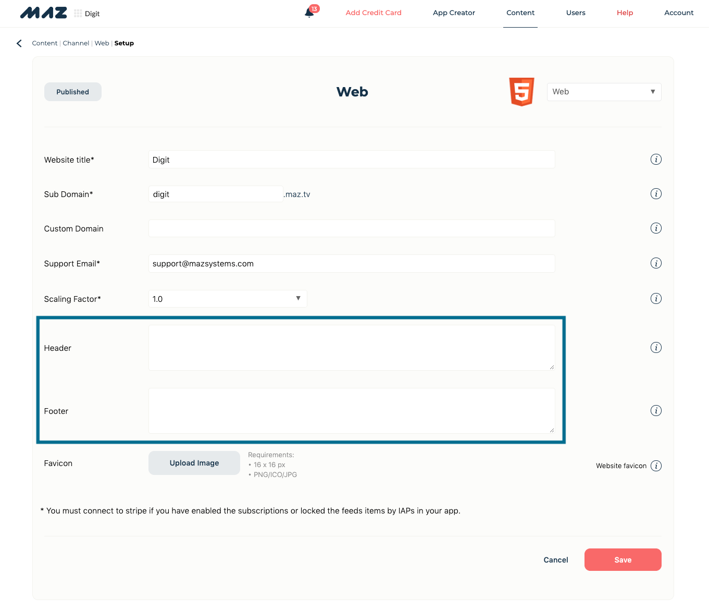Image resolution: width=709 pixels, height=611 pixels.
Task: Open the Account menu
Action: [x=679, y=13]
